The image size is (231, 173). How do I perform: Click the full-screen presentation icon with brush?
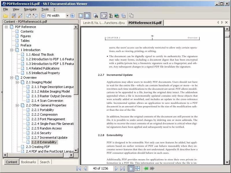pos(14,16)
